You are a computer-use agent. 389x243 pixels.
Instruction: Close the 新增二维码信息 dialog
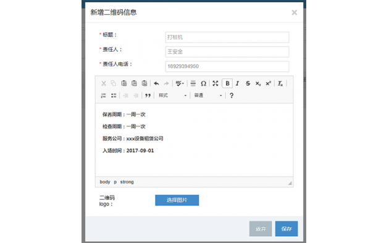coord(295,12)
